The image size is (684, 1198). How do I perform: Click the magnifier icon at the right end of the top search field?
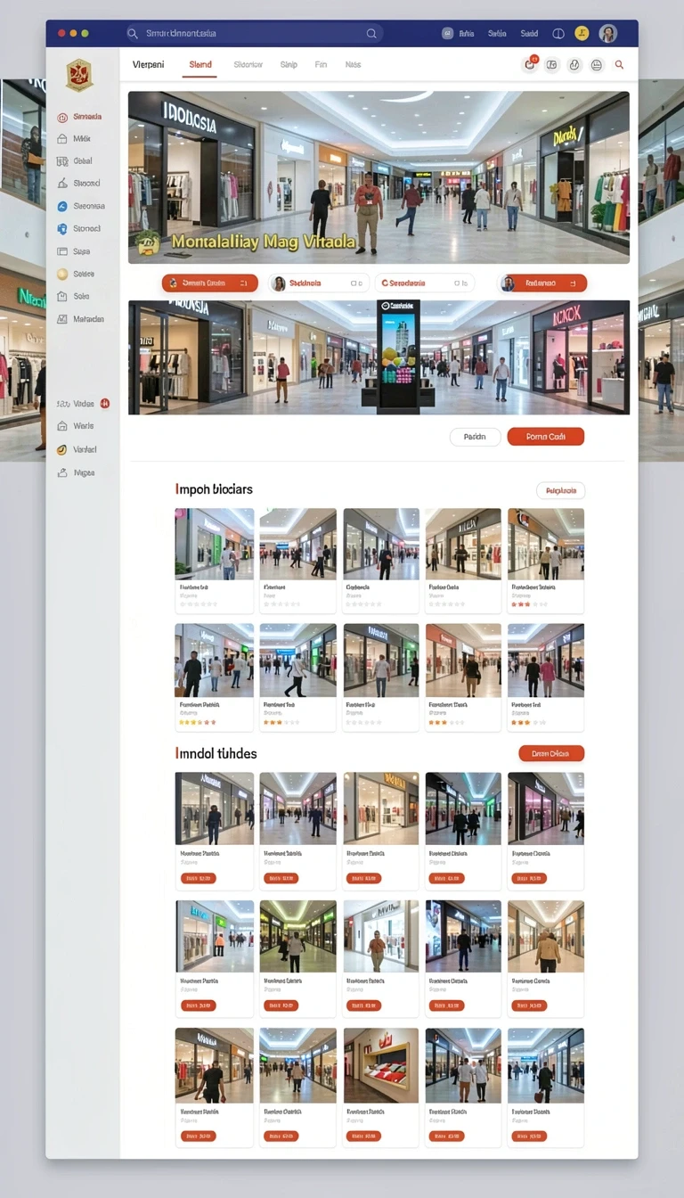(371, 33)
